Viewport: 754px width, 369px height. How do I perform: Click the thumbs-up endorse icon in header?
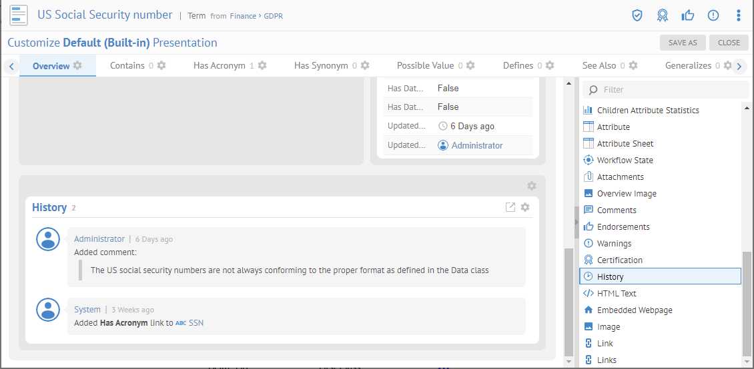click(x=688, y=15)
